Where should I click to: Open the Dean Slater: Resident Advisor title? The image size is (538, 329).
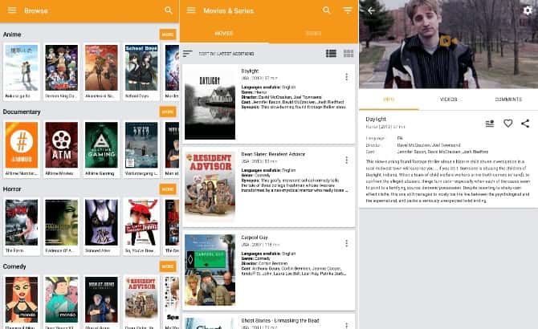[273, 154]
